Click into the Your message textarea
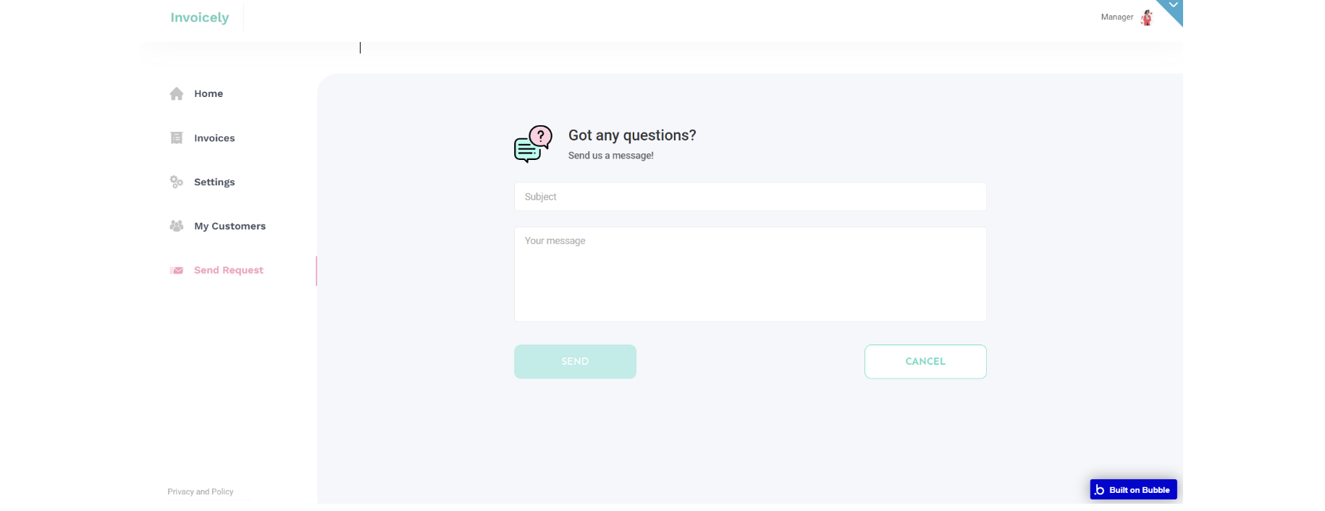The height and width of the screenshot is (511, 1325). [x=750, y=274]
